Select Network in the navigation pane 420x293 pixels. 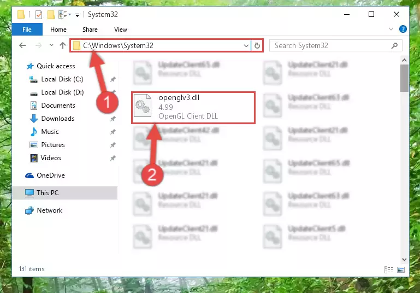(50, 210)
